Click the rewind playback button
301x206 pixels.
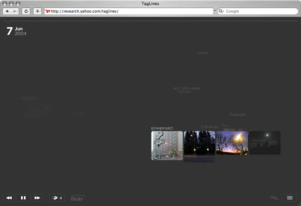[9, 198]
